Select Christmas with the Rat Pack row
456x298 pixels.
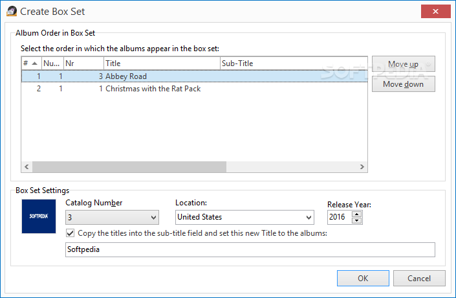pyautogui.click(x=194, y=89)
